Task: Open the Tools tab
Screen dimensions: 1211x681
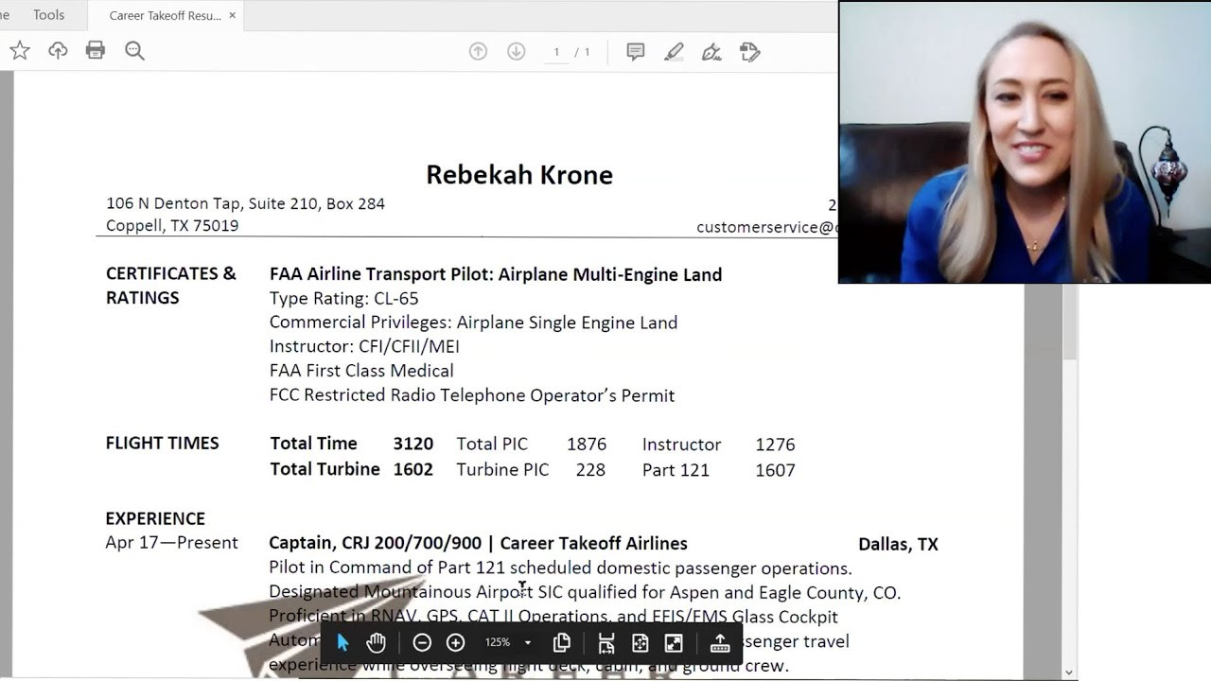Action: coord(48,15)
